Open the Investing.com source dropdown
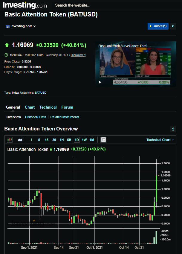182x254 pixels. [x=21, y=26]
